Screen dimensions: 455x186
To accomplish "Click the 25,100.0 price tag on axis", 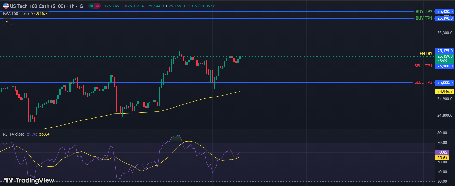I will [x=445, y=66].
